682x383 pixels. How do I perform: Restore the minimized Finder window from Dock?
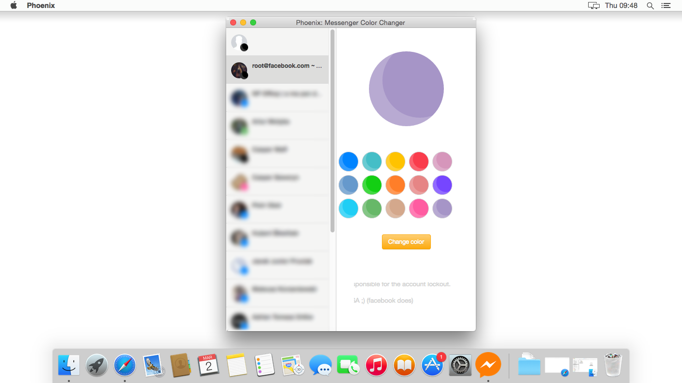[585, 367]
